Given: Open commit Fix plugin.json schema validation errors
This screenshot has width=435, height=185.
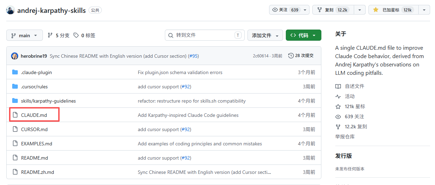Looking at the screenshot, I should pos(180,72).
